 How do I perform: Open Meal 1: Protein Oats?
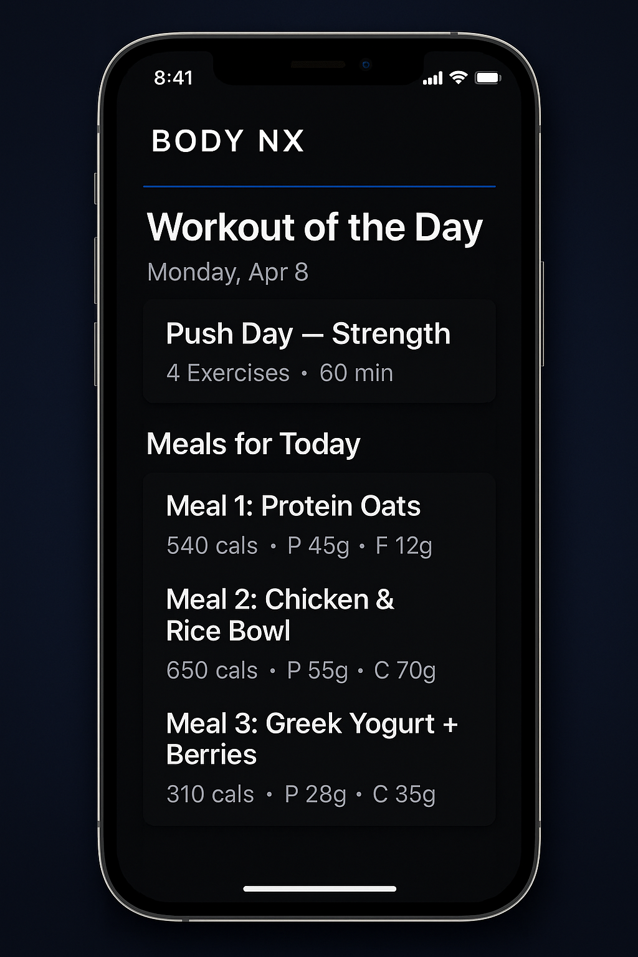(x=293, y=506)
